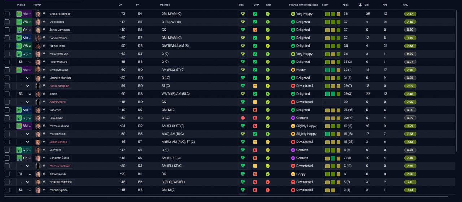The height and width of the screenshot is (202, 462).
Task: Click the purple face icon for Leny Yoro
Action: coord(293,150)
